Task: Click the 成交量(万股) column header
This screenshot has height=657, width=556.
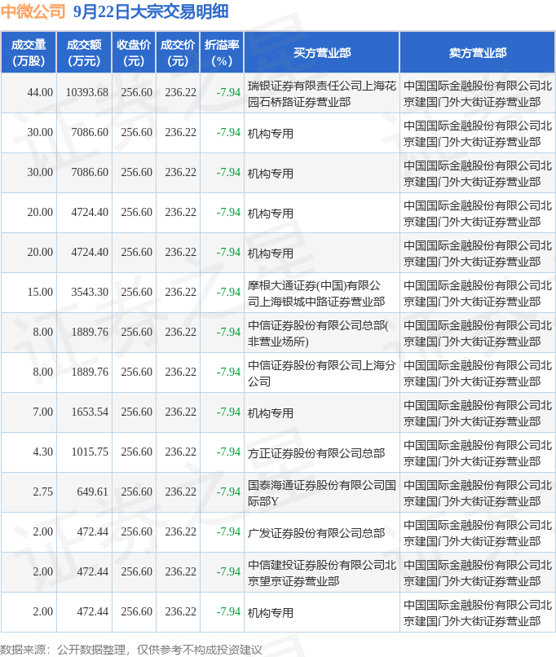Action: 29,53
